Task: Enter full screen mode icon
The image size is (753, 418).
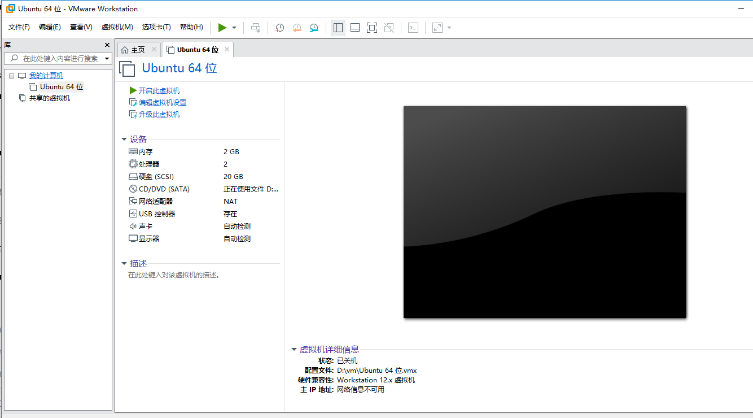Action: (x=372, y=28)
